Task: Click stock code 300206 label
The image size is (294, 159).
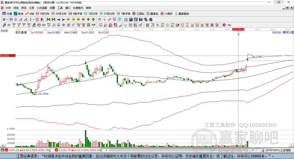Action: click(x=276, y=32)
